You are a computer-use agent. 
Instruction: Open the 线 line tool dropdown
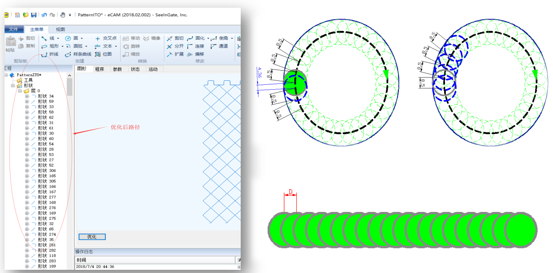point(58,39)
